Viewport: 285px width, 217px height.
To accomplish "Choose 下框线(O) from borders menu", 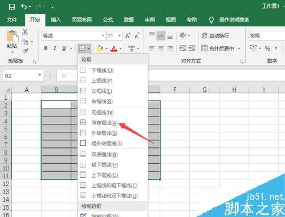I will [113, 70].
